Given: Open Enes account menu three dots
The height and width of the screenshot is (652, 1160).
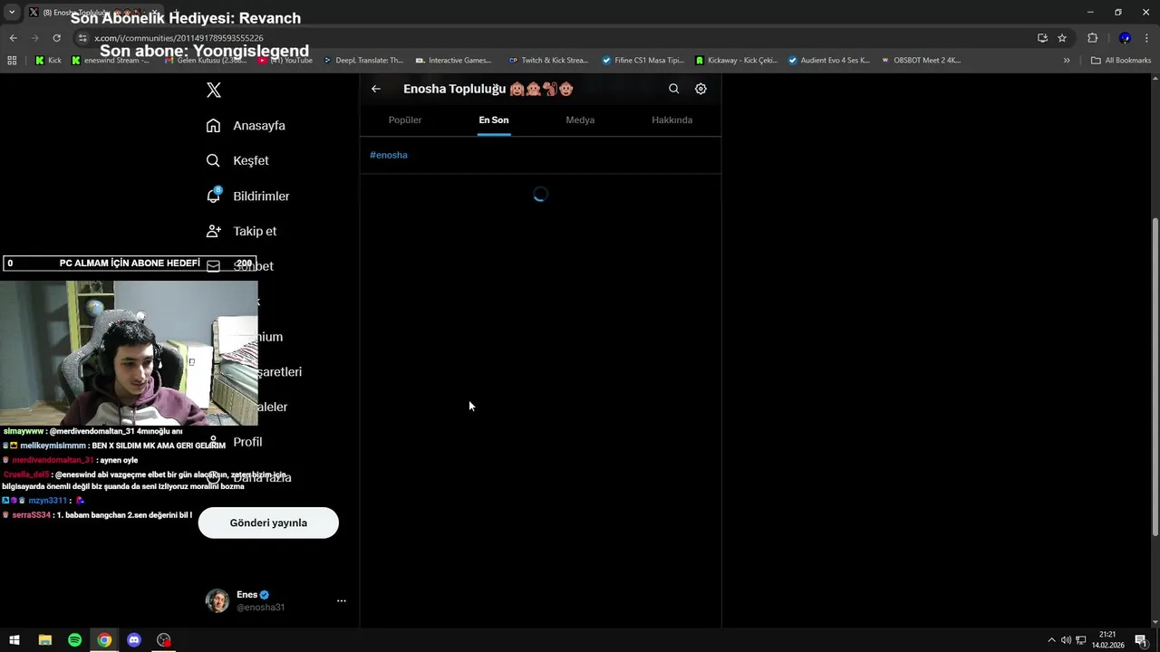Looking at the screenshot, I should tap(342, 600).
